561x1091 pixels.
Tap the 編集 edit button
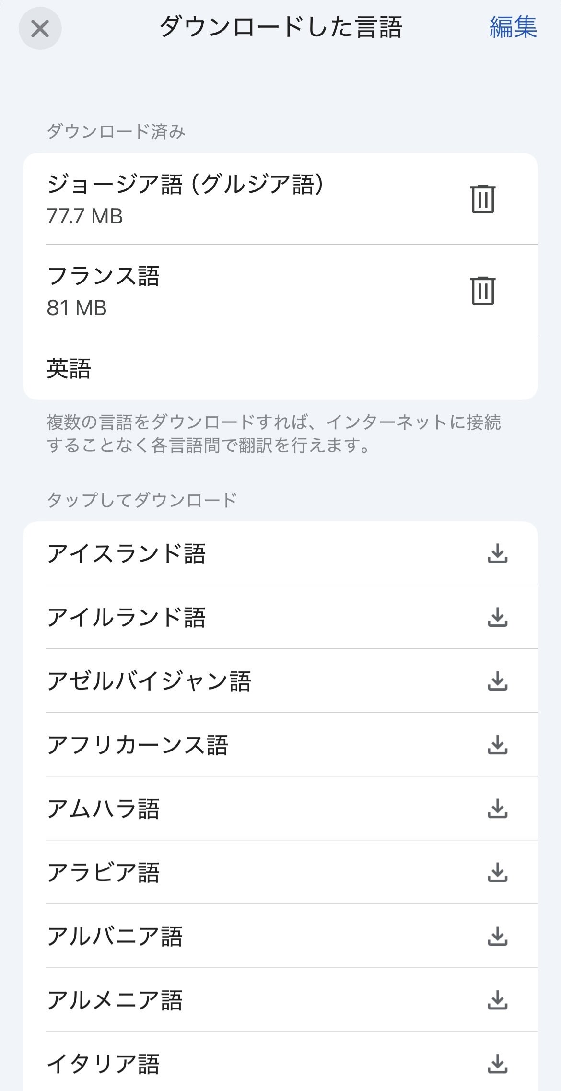[513, 27]
